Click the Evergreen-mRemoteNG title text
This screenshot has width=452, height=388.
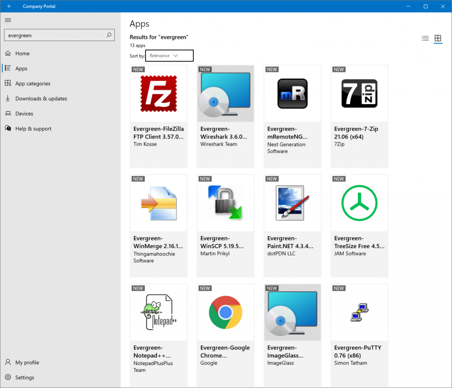(287, 132)
